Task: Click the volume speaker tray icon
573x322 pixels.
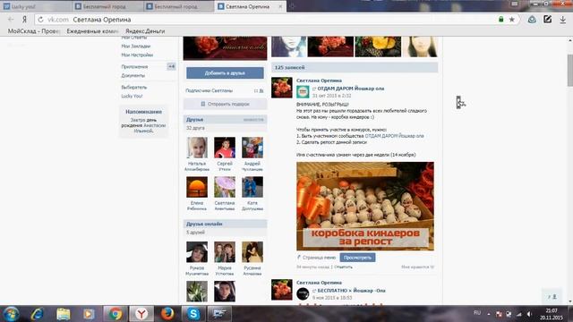Action: [x=529, y=314]
